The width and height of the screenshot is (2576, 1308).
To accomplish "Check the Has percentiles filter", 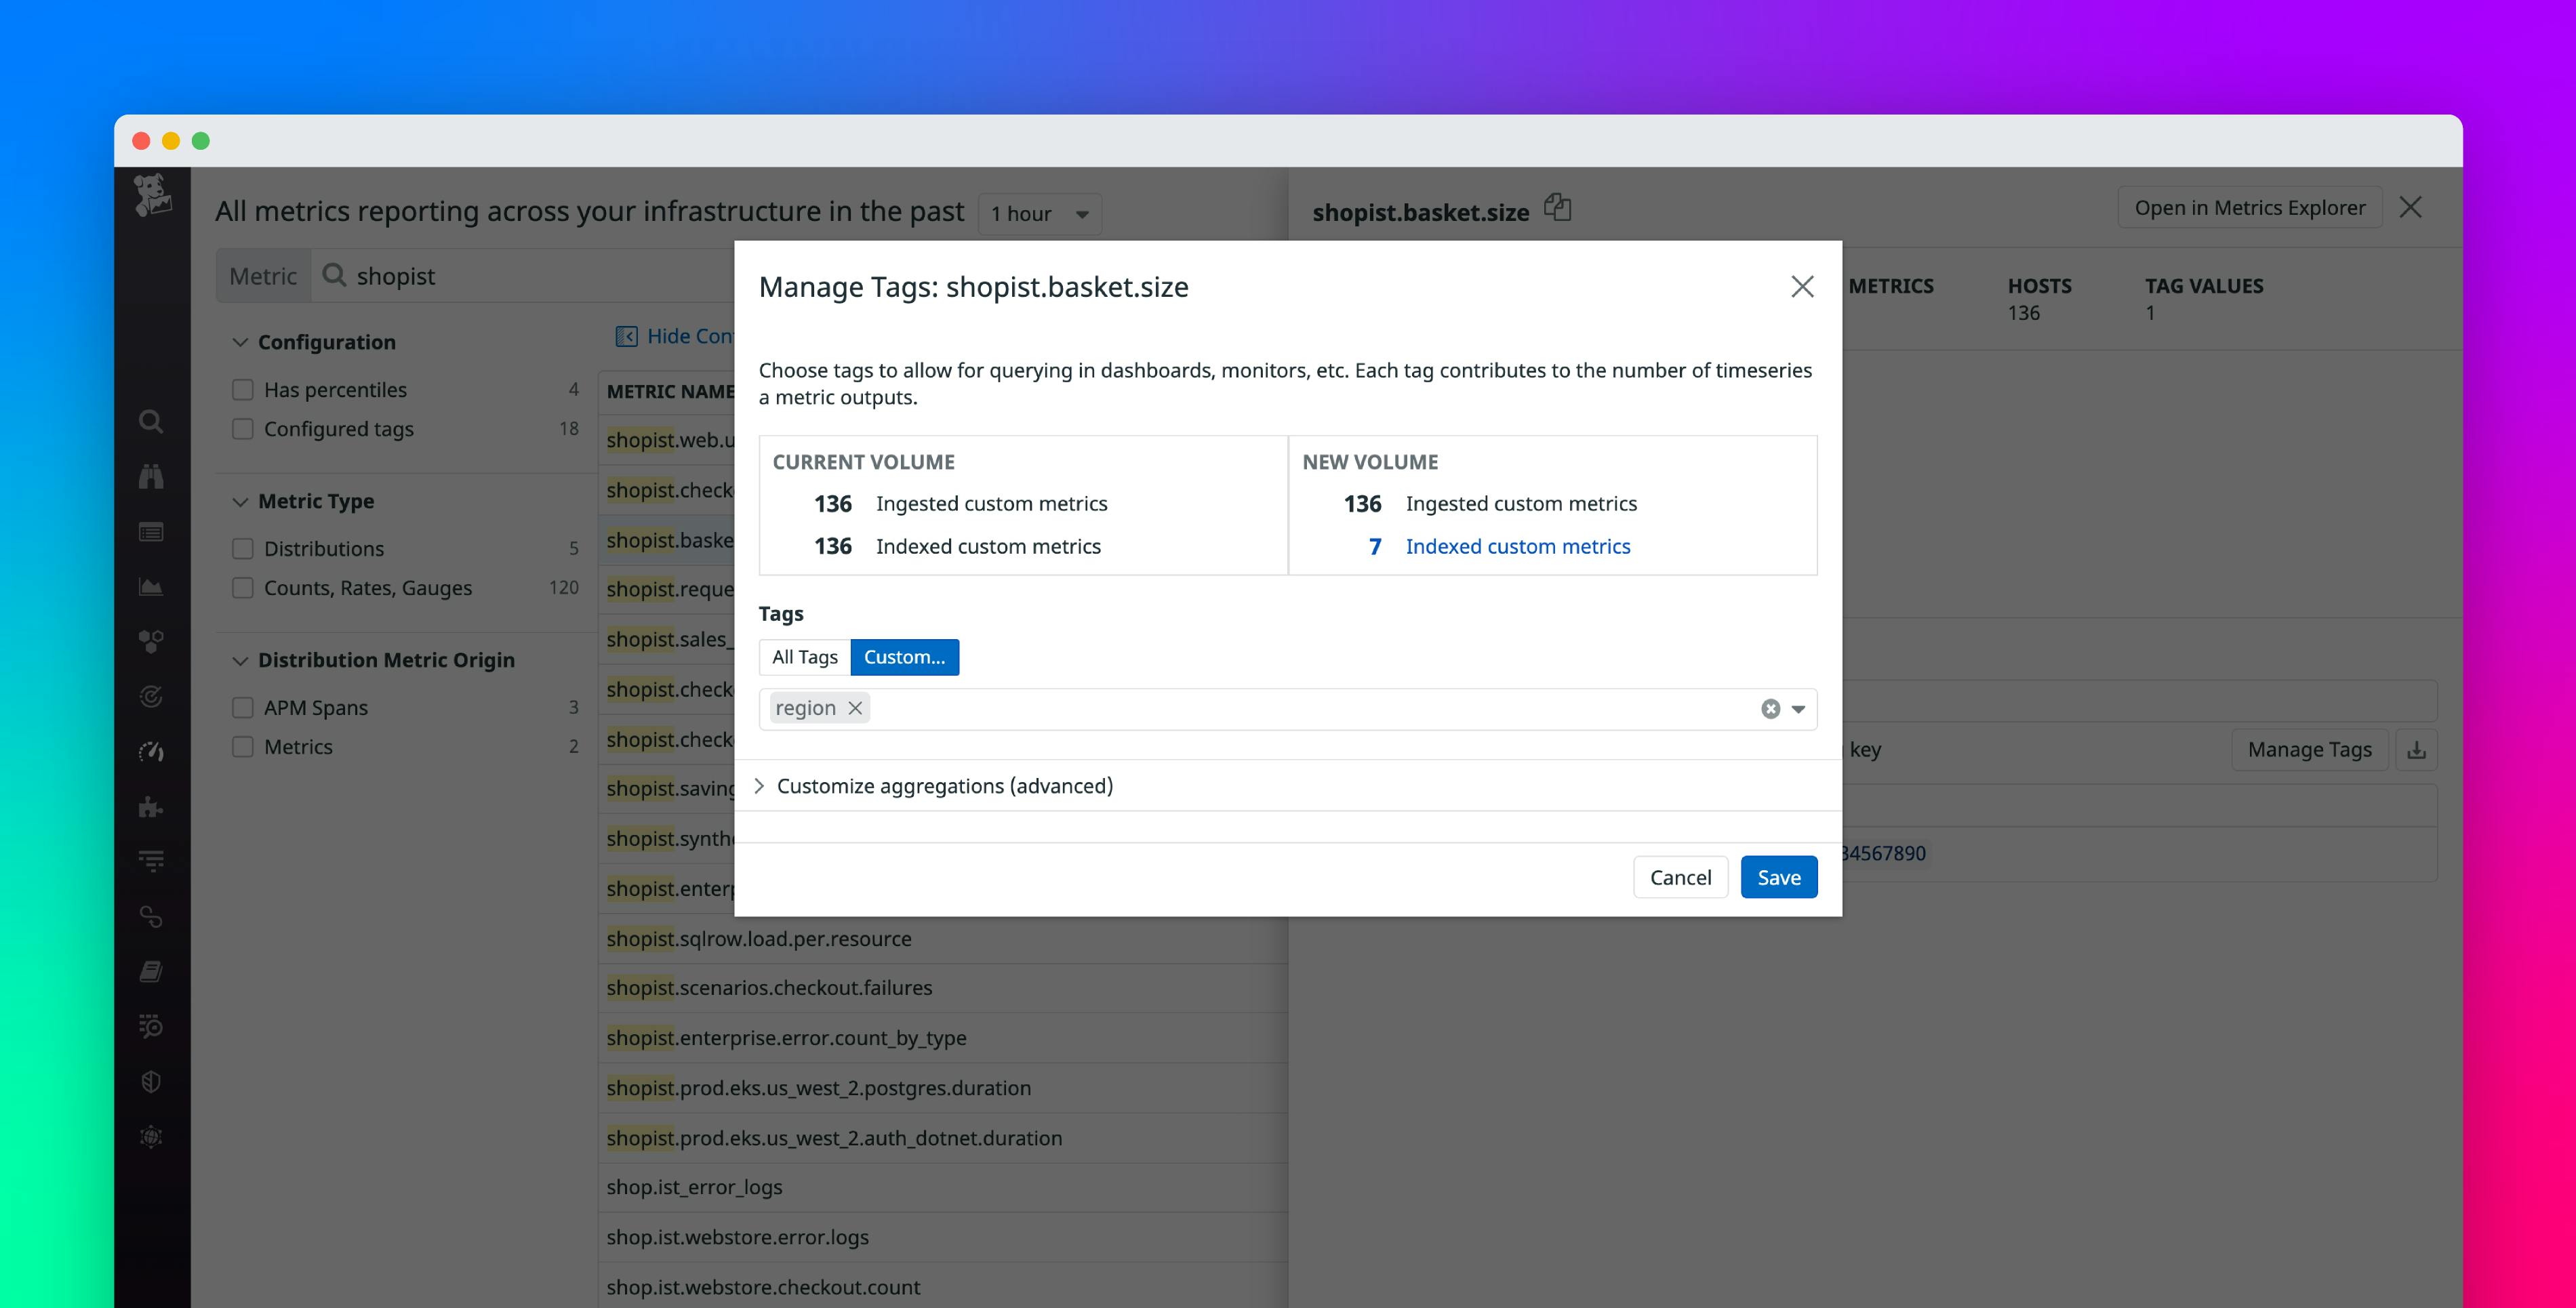I will pos(243,389).
